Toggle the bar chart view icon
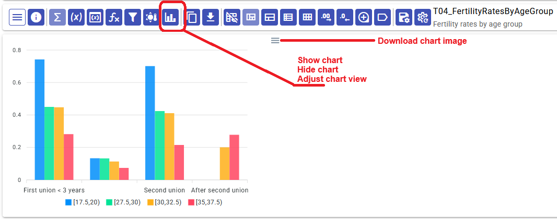557x219 pixels. click(x=170, y=17)
